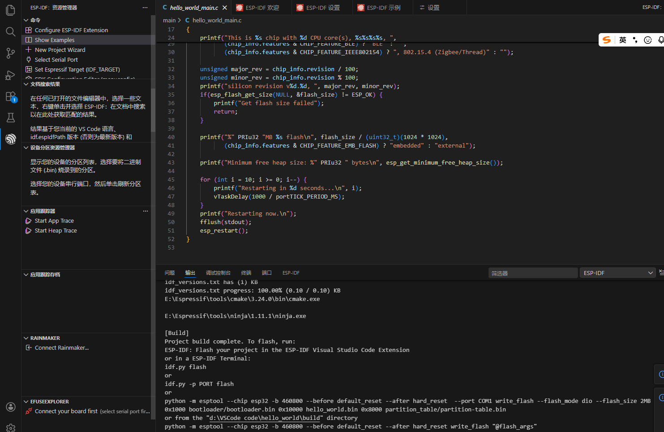The height and width of the screenshot is (432, 664).
Task: Click the emoji smiley icon in IME bar
Action: [647, 40]
